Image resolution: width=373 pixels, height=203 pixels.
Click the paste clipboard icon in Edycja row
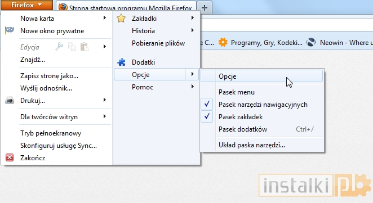pos(85,47)
